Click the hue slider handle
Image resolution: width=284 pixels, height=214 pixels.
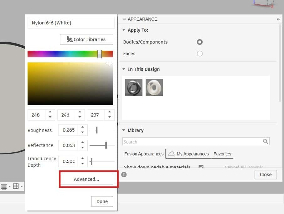tap(100, 54)
